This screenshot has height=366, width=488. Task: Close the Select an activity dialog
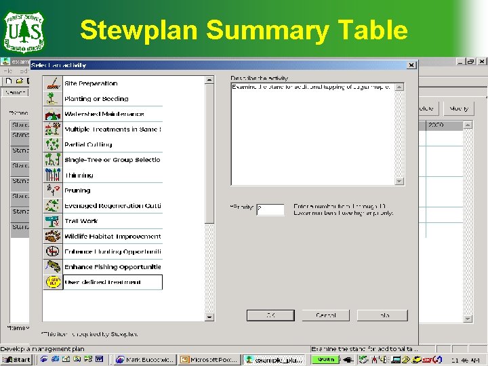tap(411, 65)
